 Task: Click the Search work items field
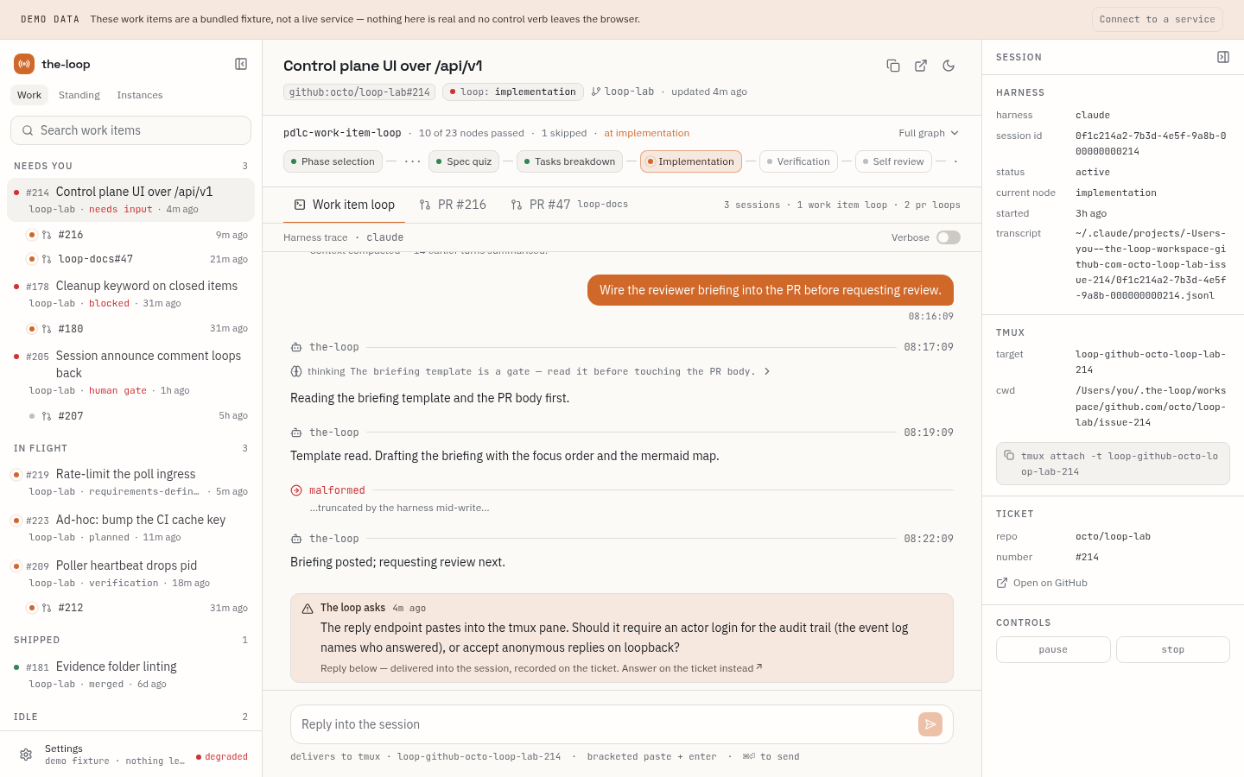pyautogui.click(x=130, y=130)
